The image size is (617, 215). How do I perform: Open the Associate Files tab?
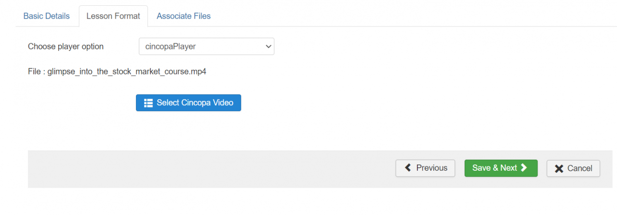pyautogui.click(x=184, y=16)
